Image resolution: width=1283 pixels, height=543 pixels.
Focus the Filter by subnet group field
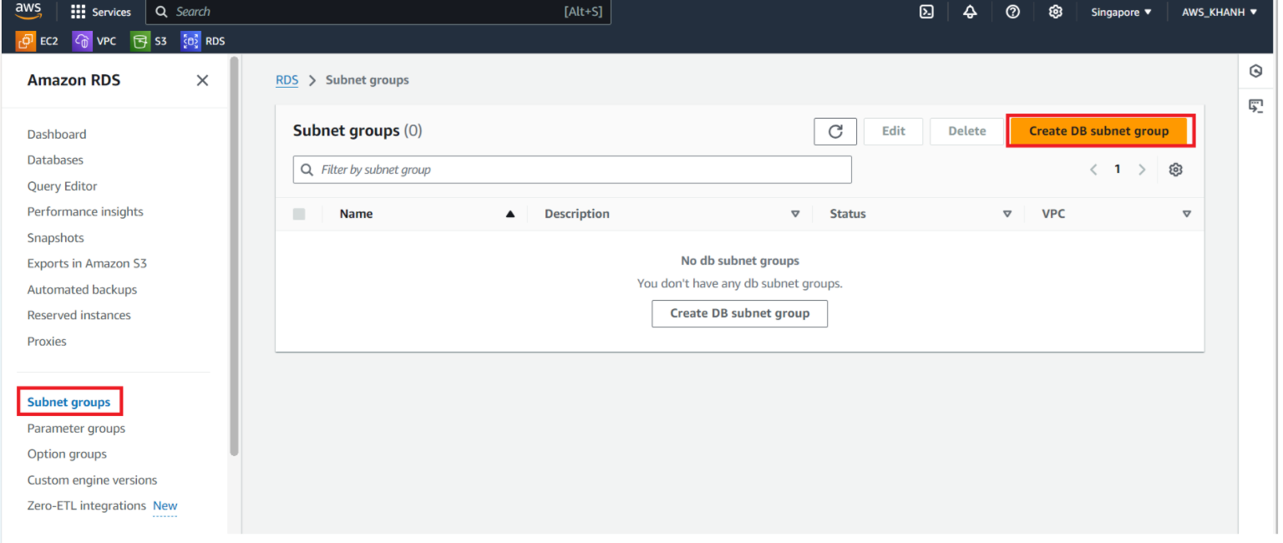[x=572, y=170]
